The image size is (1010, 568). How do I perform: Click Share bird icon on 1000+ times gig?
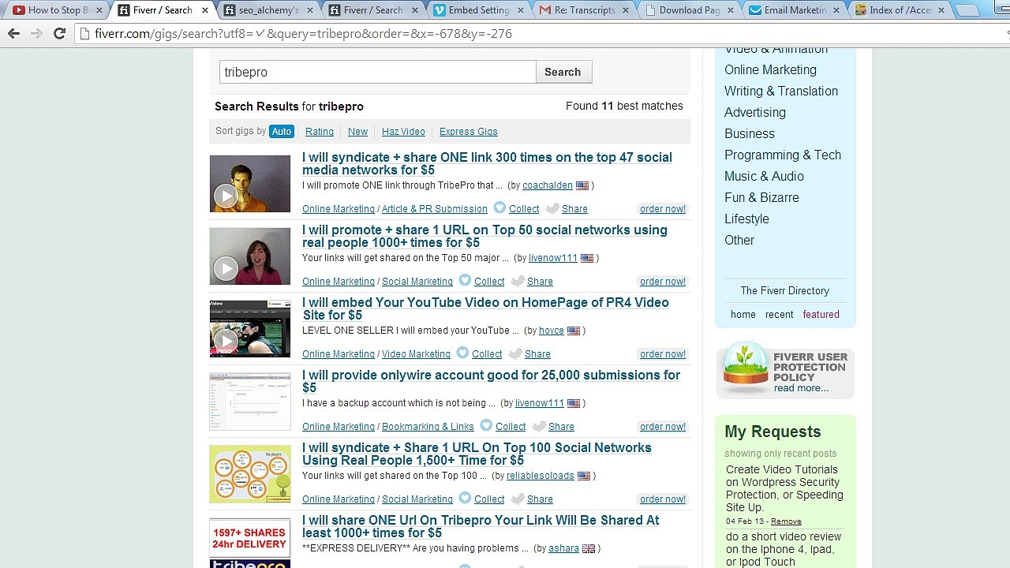tap(518, 281)
